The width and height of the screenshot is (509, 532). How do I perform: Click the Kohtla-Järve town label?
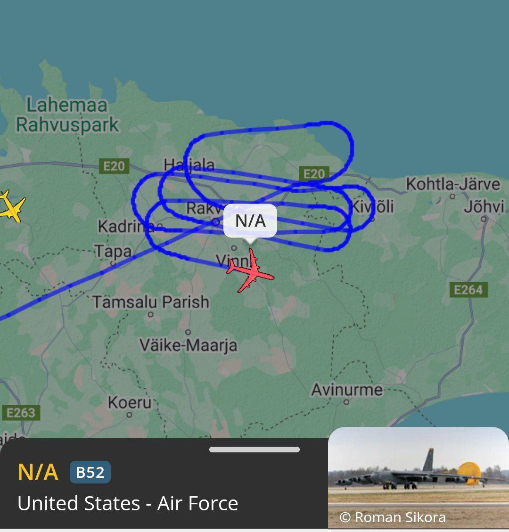point(452,184)
